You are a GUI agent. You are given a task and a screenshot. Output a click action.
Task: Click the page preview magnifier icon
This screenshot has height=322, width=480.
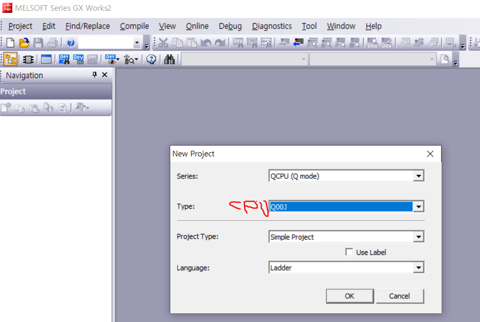445,59
